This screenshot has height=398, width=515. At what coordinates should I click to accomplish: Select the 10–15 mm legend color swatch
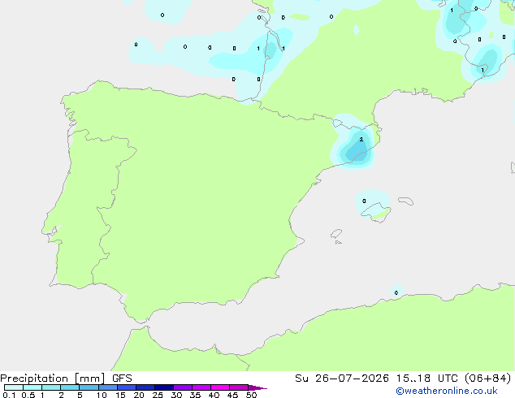tap(107, 387)
